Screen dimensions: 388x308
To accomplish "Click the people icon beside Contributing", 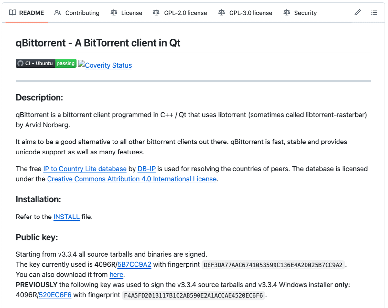I will (x=58, y=13).
